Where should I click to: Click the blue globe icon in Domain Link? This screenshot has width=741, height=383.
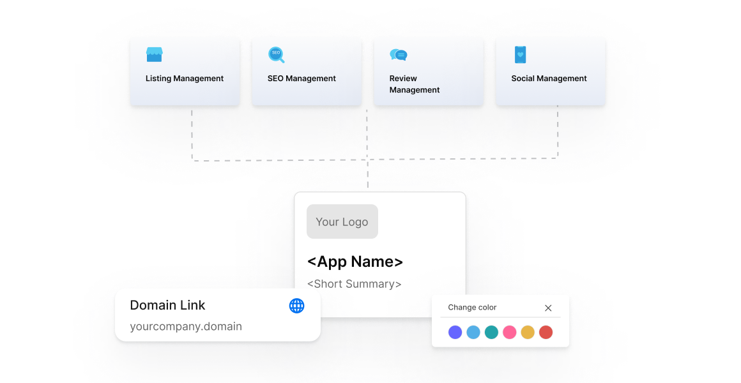click(297, 306)
